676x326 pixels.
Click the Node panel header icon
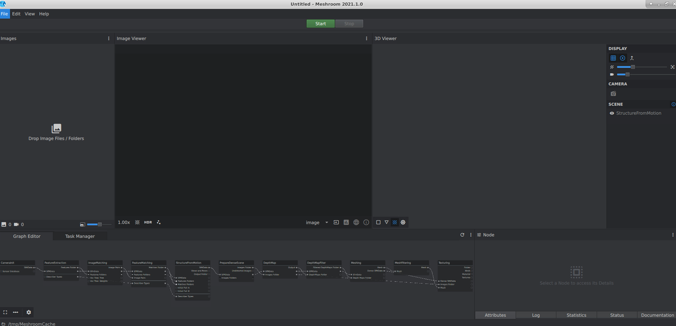479,235
